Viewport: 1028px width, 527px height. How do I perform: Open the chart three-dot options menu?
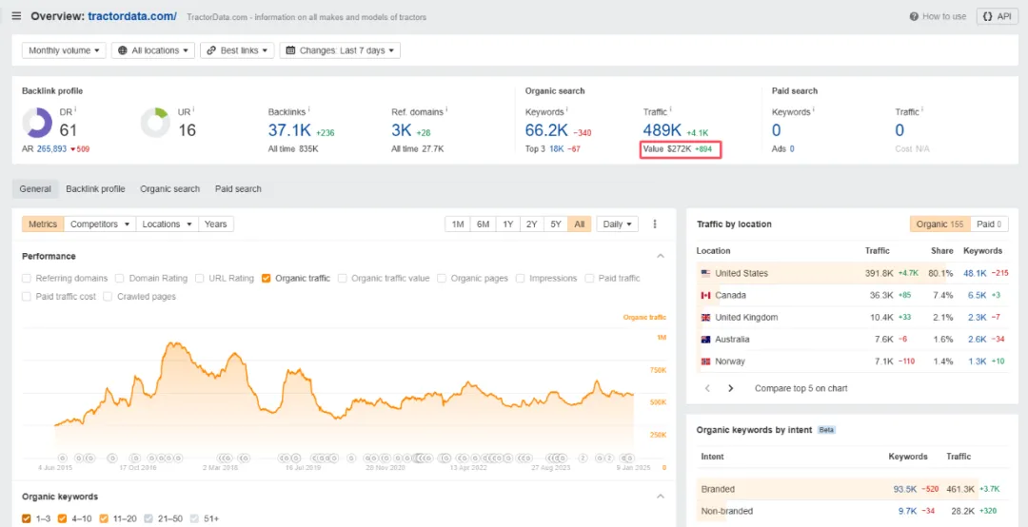coord(654,224)
